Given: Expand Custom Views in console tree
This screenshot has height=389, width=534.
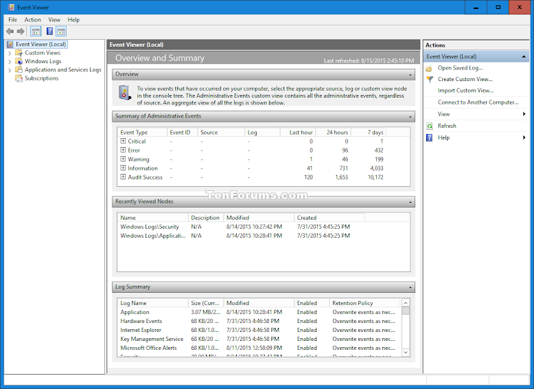Looking at the screenshot, I should click(x=10, y=53).
